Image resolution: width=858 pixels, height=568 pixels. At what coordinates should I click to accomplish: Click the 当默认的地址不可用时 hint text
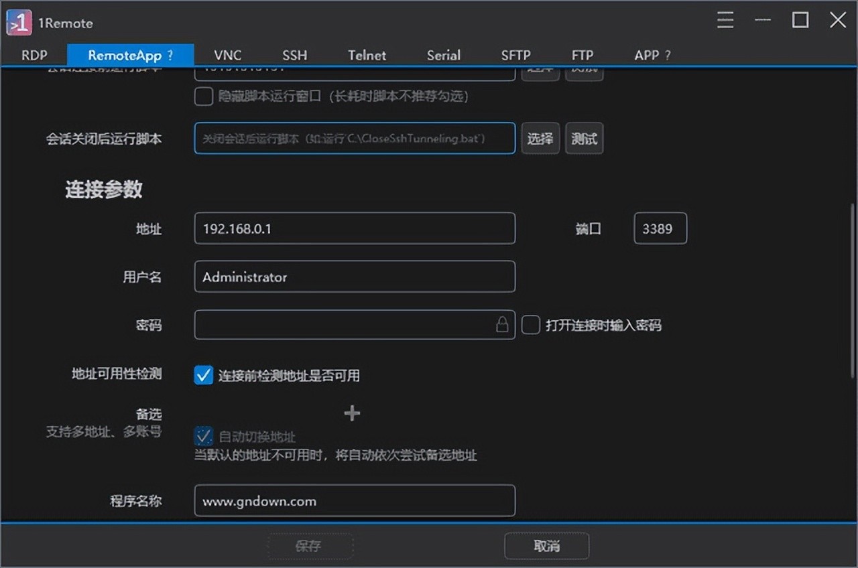coord(336,455)
